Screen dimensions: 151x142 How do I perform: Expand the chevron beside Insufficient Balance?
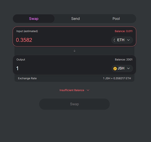[88, 90]
